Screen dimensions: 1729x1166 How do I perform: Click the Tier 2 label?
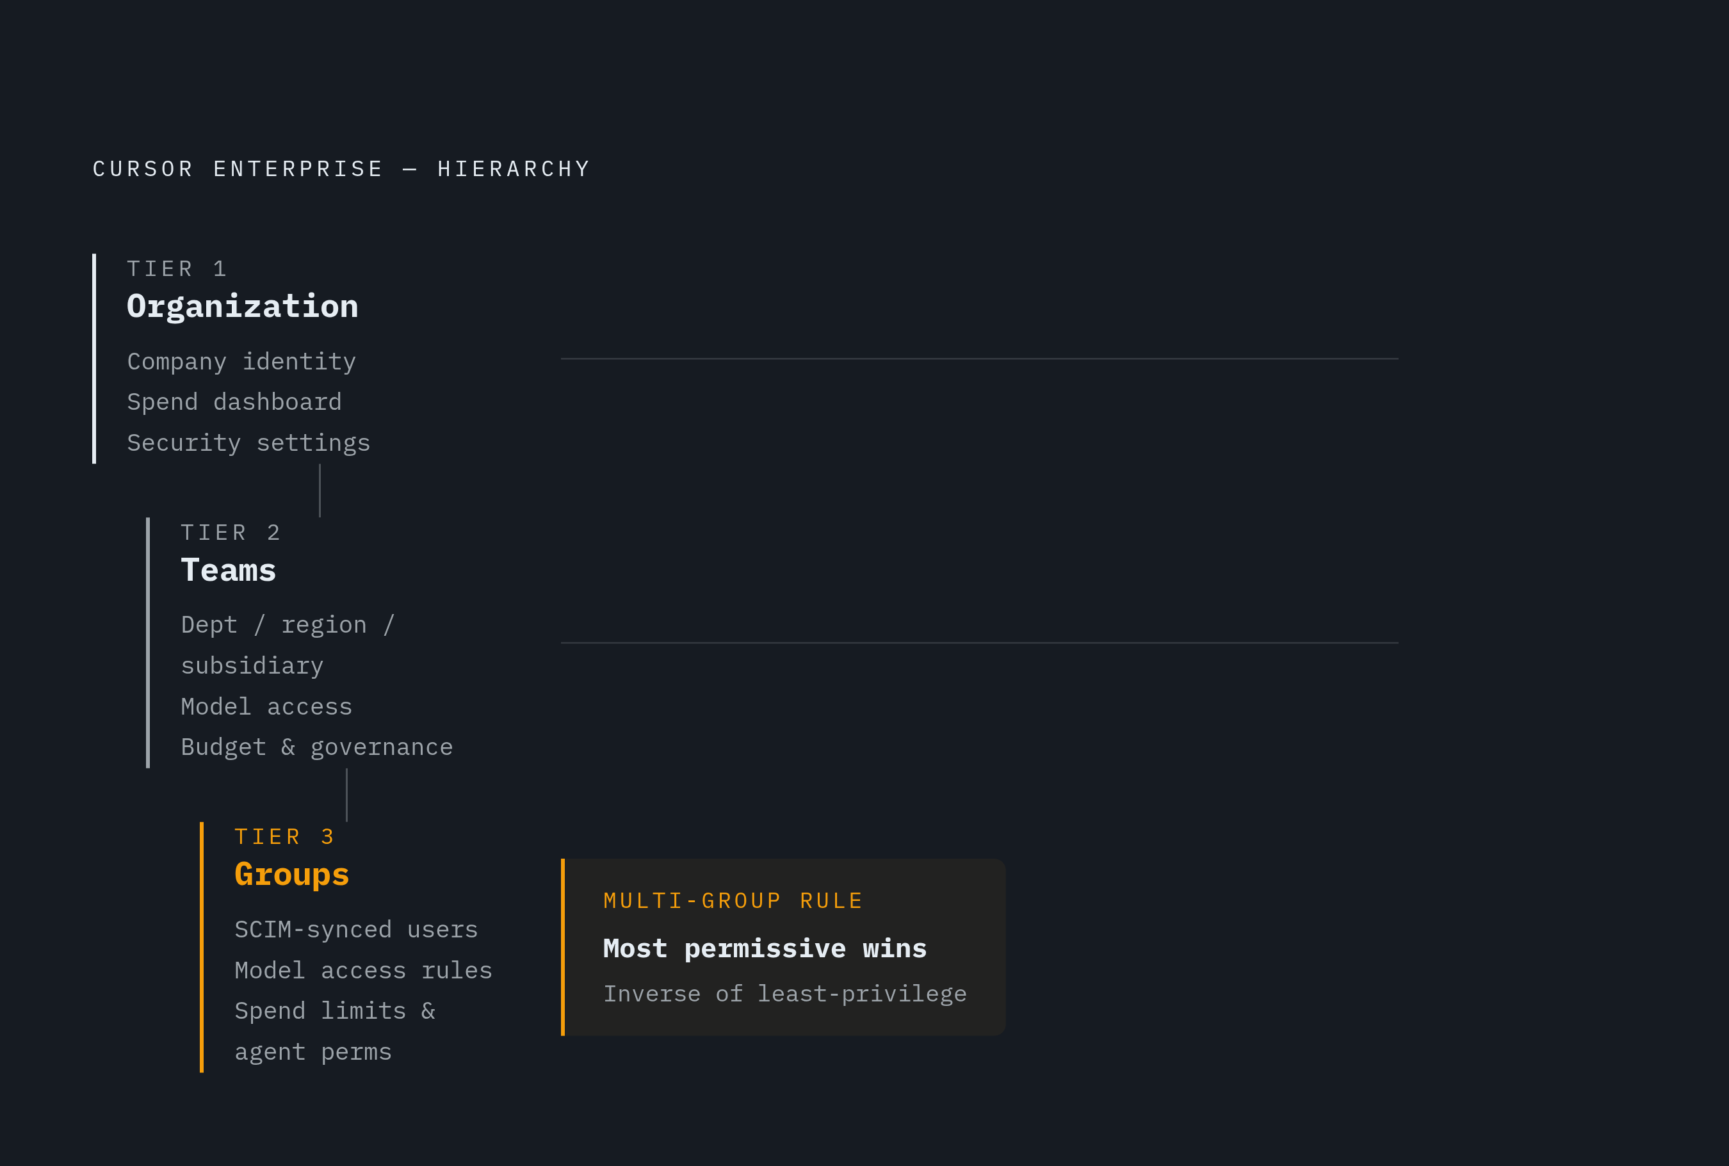pyautogui.click(x=231, y=533)
